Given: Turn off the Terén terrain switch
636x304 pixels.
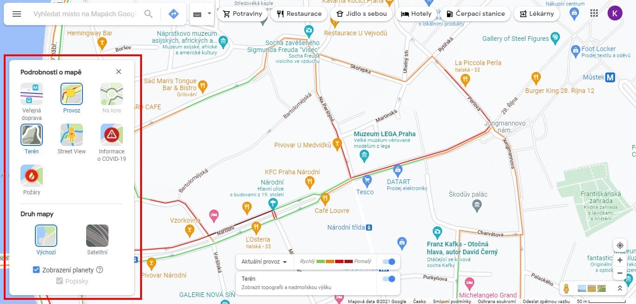Looking at the screenshot, I should tap(389, 279).
